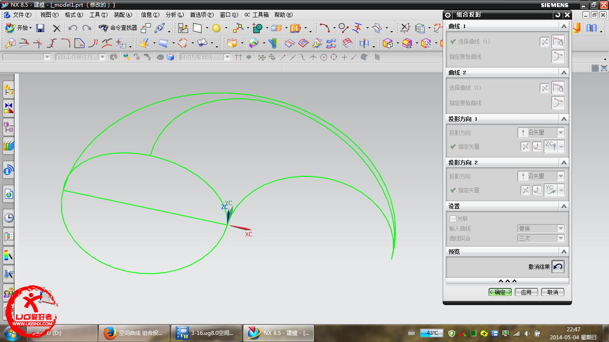609x342 pixels.
Task: Click the yellow sphere feature icon
Action: (216, 28)
